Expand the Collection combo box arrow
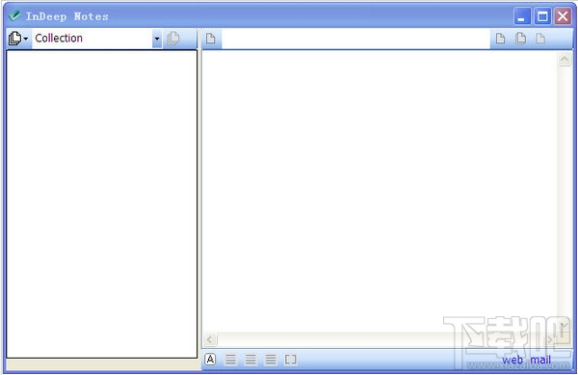The height and width of the screenshot is (375, 578). pos(157,39)
